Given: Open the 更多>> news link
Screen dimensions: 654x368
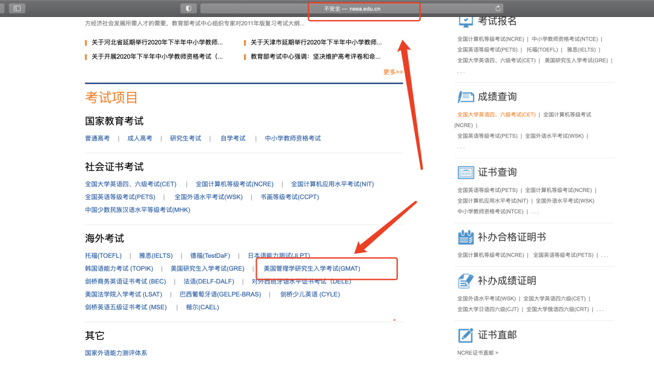Looking at the screenshot, I should click(x=392, y=72).
